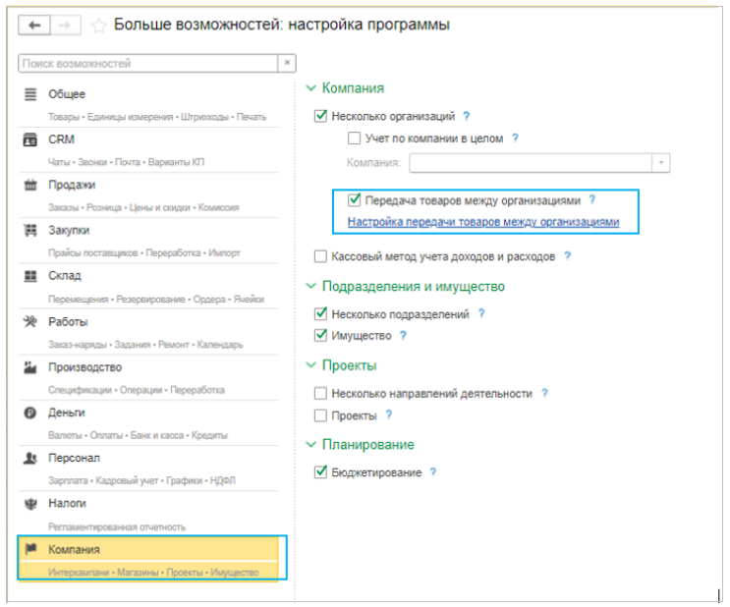Toggle the Несколько организаций checkbox
The width and height of the screenshot is (730, 607).
coord(320,116)
